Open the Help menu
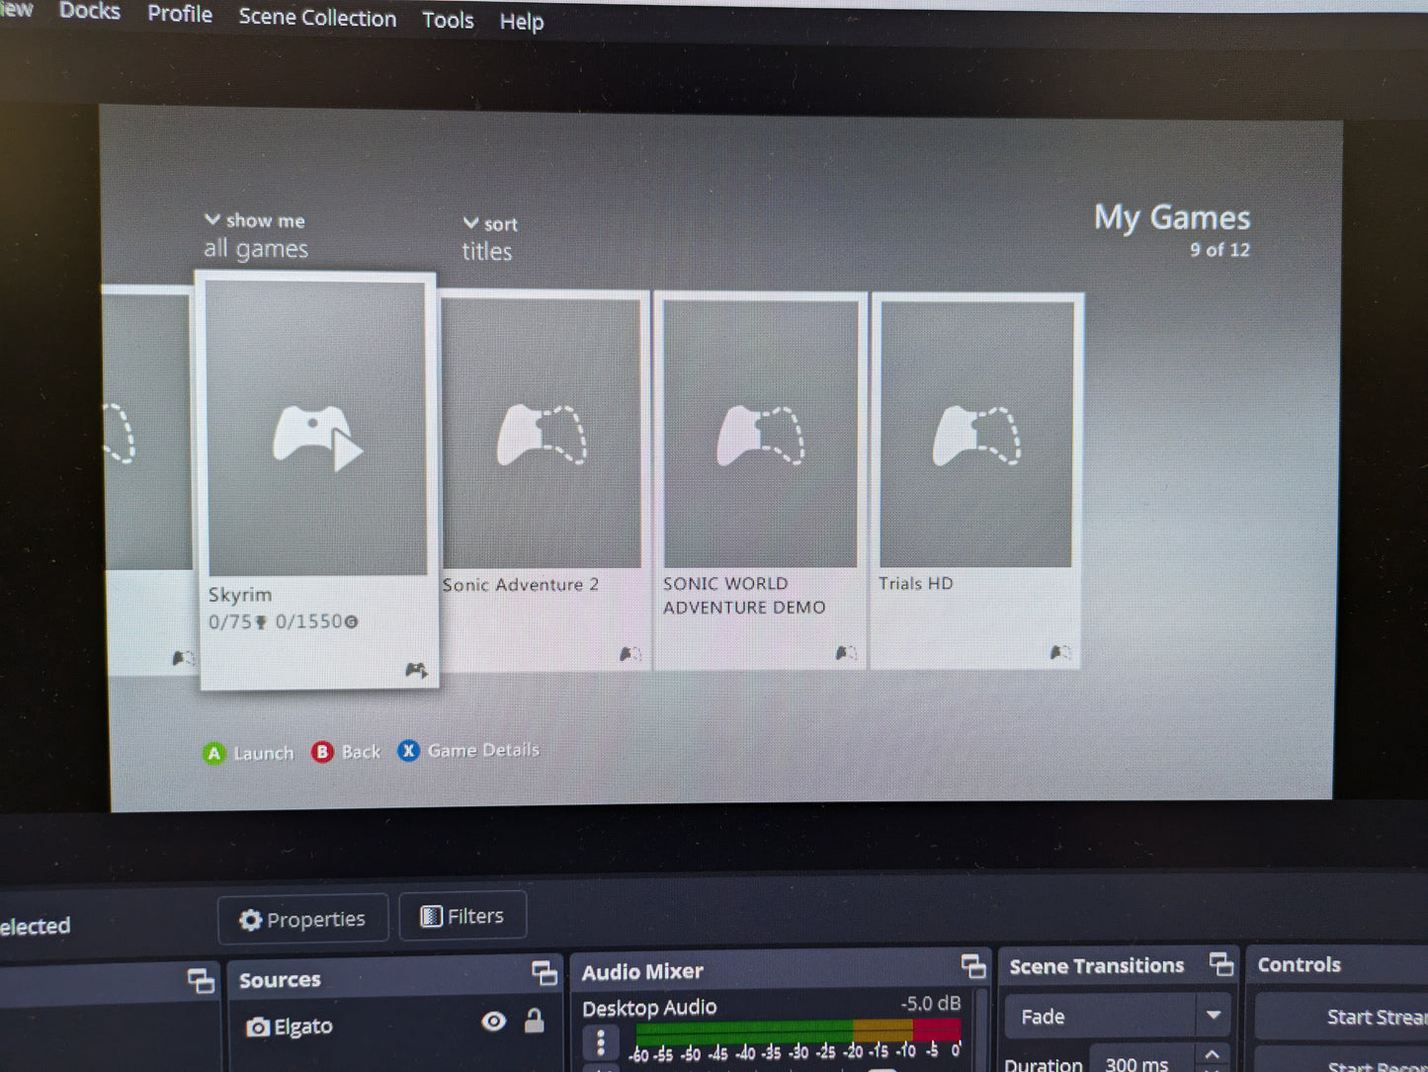The width and height of the screenshot is (1428, 1072). pos(522,22)
